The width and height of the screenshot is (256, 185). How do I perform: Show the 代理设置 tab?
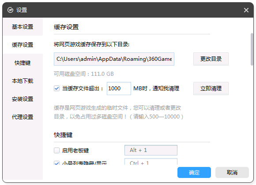pos(23,117)
